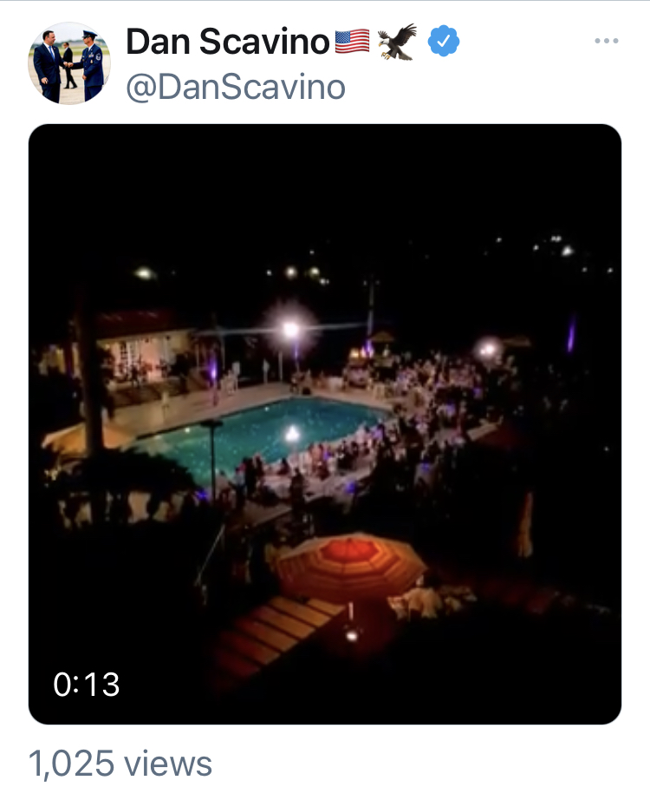The width and height of the screenshot is (650, 800).
Task: Click the blue verified checkmark badge
Action: click(444, 41)
